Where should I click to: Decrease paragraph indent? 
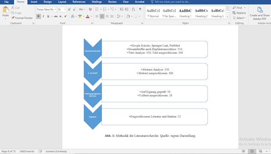point(122,9)
